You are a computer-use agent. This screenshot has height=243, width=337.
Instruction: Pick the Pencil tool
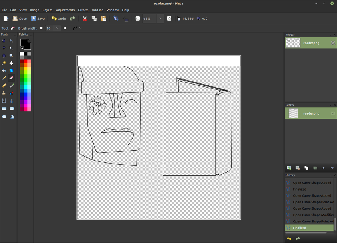4,85
